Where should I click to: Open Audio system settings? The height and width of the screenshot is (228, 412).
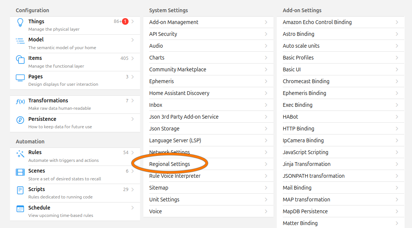pyautogui.click(x=208, y=46)
